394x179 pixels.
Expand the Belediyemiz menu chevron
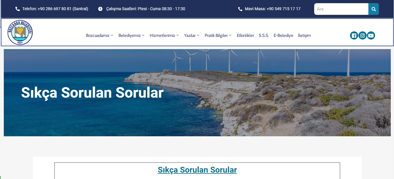(143, 35)
